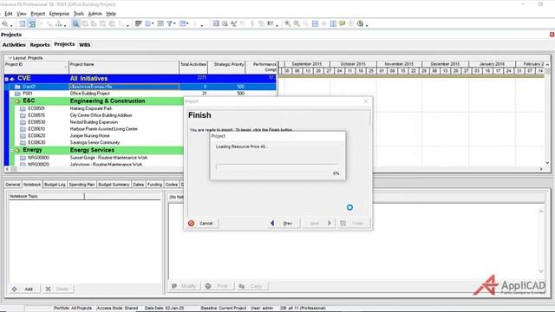This screenshot has height=312, width=555.
Task: Click the blue timescale fit toolbar icon
Action: [315, 23]
